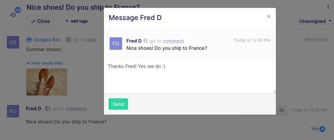Click the thumbs-up like icon
Screen dimensions: 334x140
point(322,129)
